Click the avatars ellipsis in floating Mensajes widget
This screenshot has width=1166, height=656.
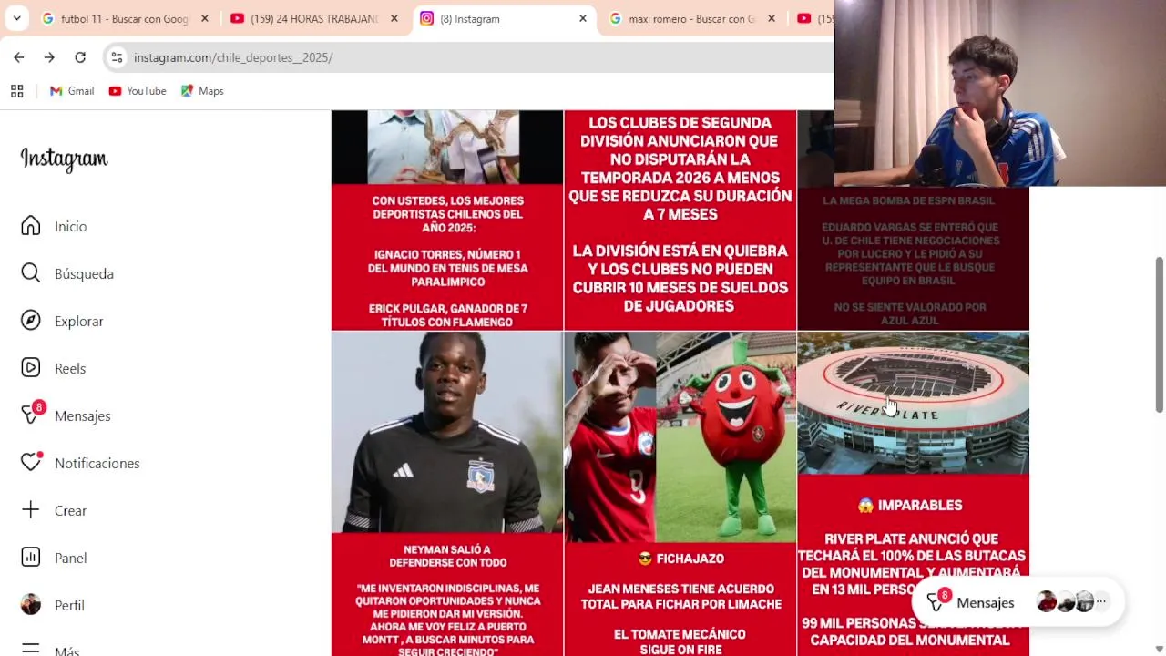pyautogui.click(x=1100, y=602)
